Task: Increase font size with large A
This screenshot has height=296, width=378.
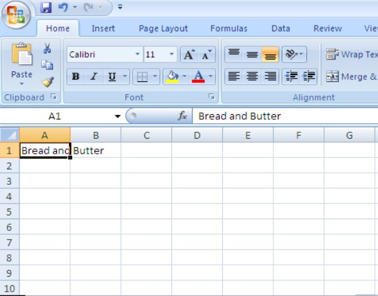Action: [x=189, y=54]
